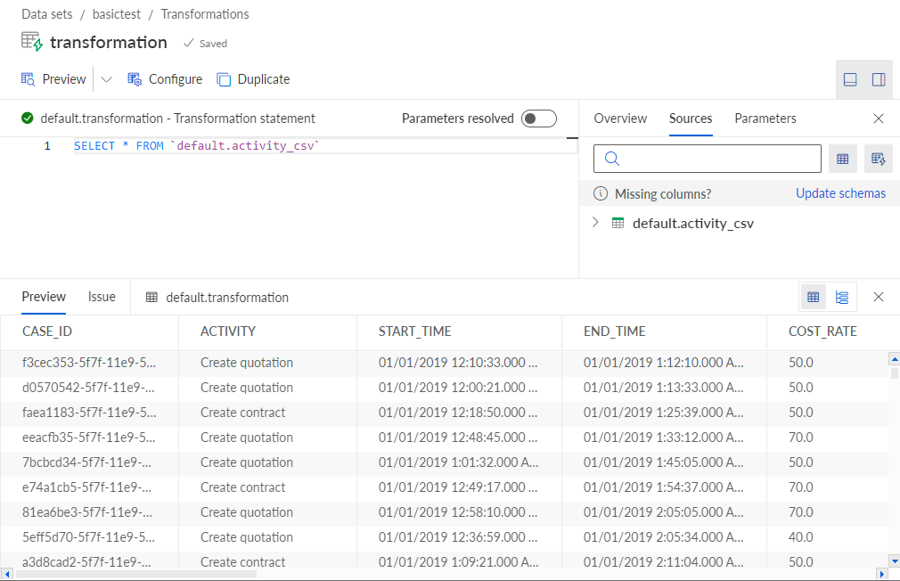The height and width of the screenshot is (581, 900).
Task: Switch preview to list row view
Action: coord(842,298)
